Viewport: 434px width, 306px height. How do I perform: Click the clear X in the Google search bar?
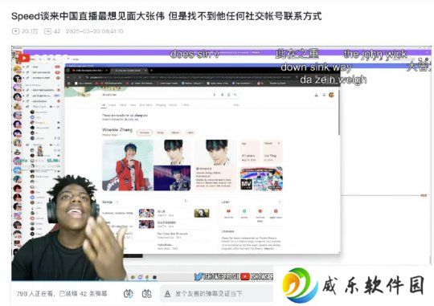(215, 95)
